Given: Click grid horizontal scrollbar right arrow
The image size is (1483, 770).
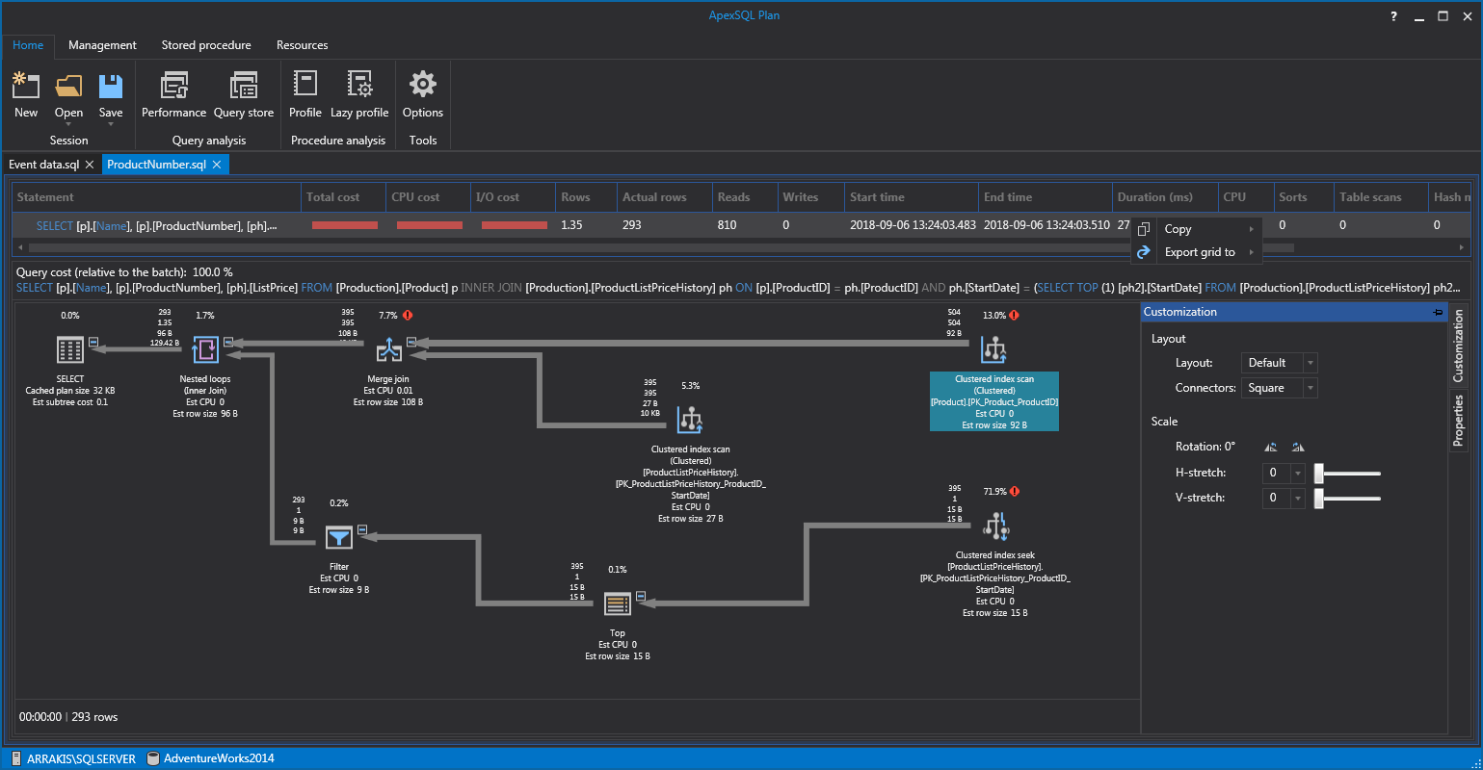Looking at the screenshot, I should (1462, 247).
